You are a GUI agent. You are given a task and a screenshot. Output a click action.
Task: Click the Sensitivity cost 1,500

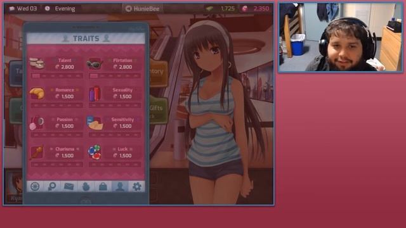(x=122, y=126)
